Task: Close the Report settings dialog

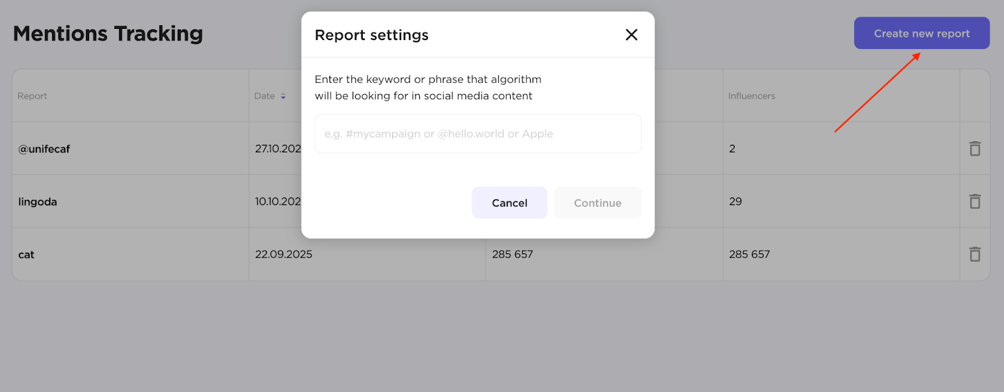Action: 631,35
